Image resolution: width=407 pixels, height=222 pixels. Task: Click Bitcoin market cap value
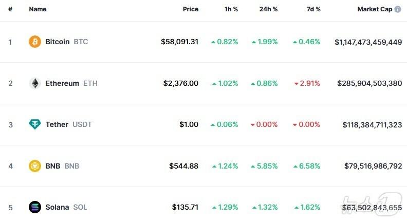(x=368, y=42)
